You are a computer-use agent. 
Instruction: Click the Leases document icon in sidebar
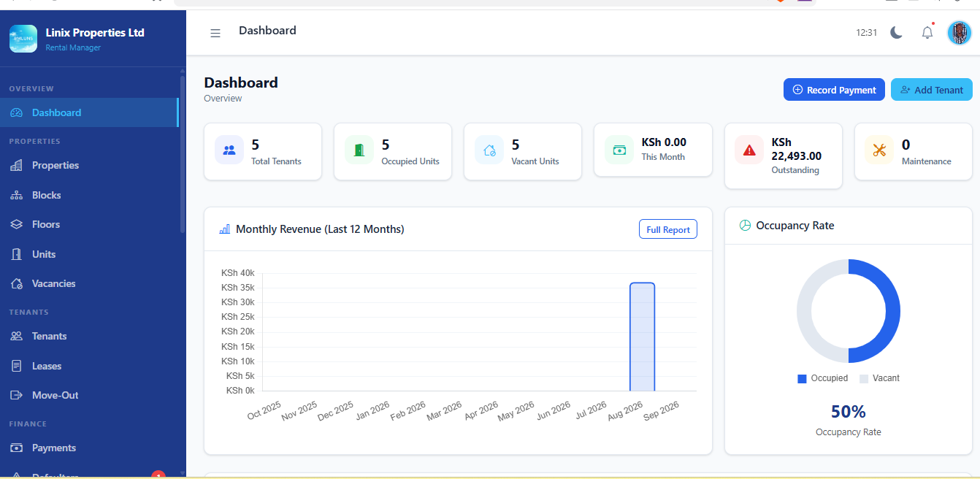(x=16, y=366)
